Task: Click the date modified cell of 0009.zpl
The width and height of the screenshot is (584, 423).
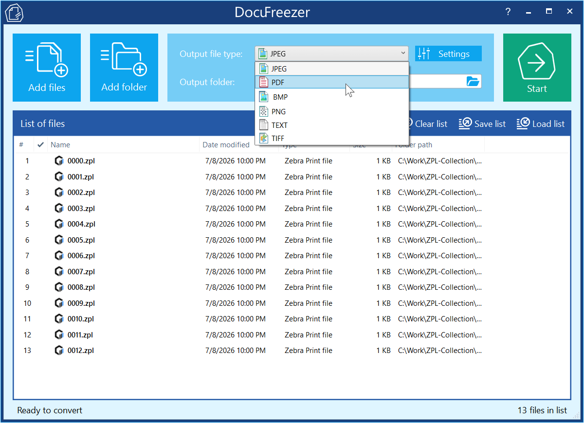Action: point(236,303)
